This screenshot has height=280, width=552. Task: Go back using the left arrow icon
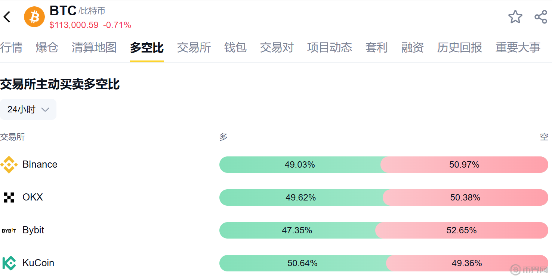[7, 17]
